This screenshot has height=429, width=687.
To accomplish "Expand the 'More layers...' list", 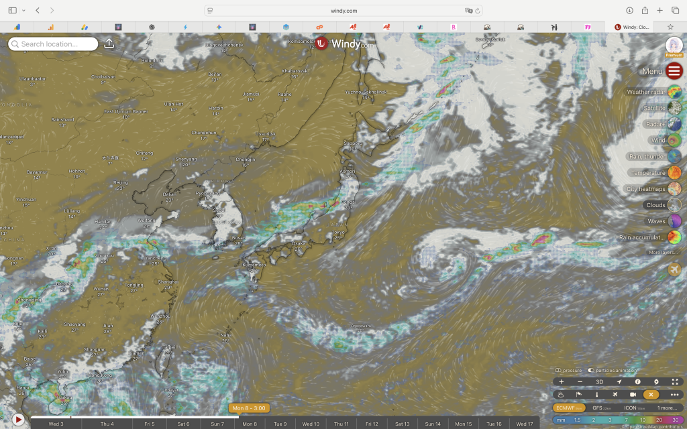I will point(662,253).
